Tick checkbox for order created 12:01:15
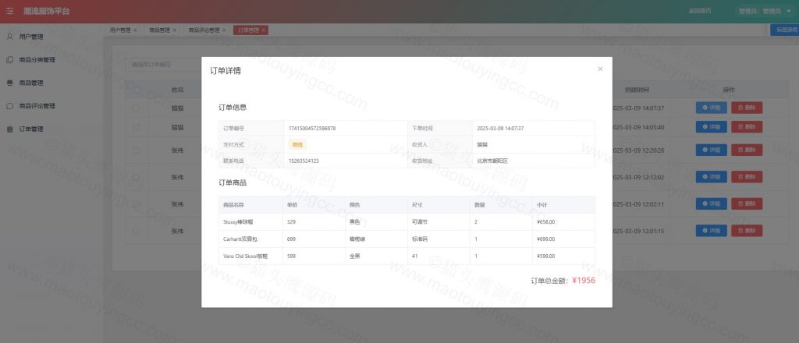This screenshot has height=343, width=799. point(136,231)
